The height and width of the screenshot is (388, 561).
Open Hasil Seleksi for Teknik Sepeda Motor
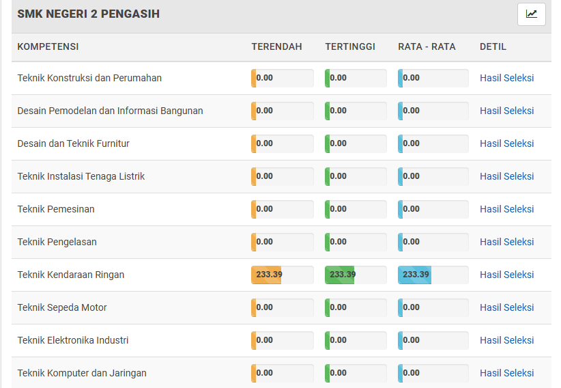coord(506,307)
